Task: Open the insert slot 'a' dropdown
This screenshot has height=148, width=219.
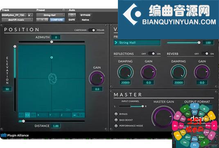Action: [30, 15]
